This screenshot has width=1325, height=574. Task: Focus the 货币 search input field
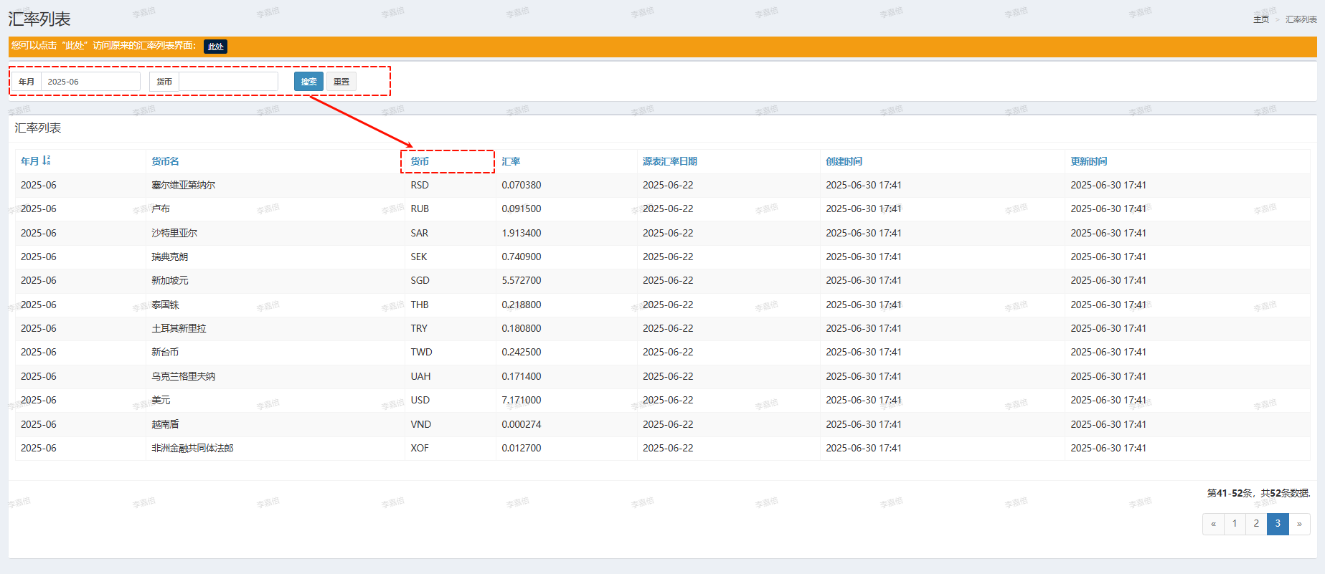click(x=228, y=82)
